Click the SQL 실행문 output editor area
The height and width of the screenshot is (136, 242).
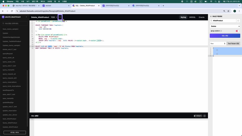121,127
